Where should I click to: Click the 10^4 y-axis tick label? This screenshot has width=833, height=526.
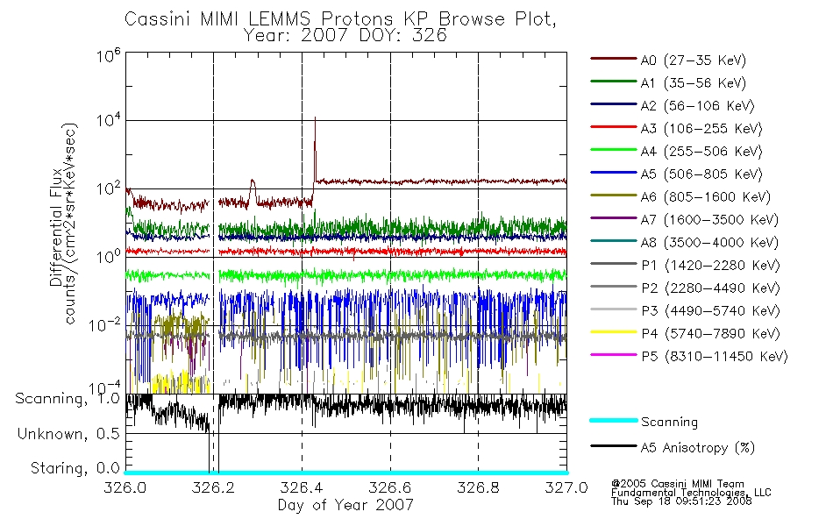[x=109, y=120]
